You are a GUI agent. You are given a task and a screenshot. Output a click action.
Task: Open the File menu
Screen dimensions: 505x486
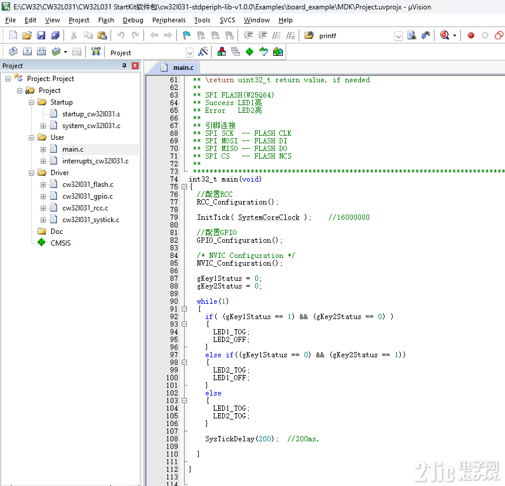click(x=11, y=20)
